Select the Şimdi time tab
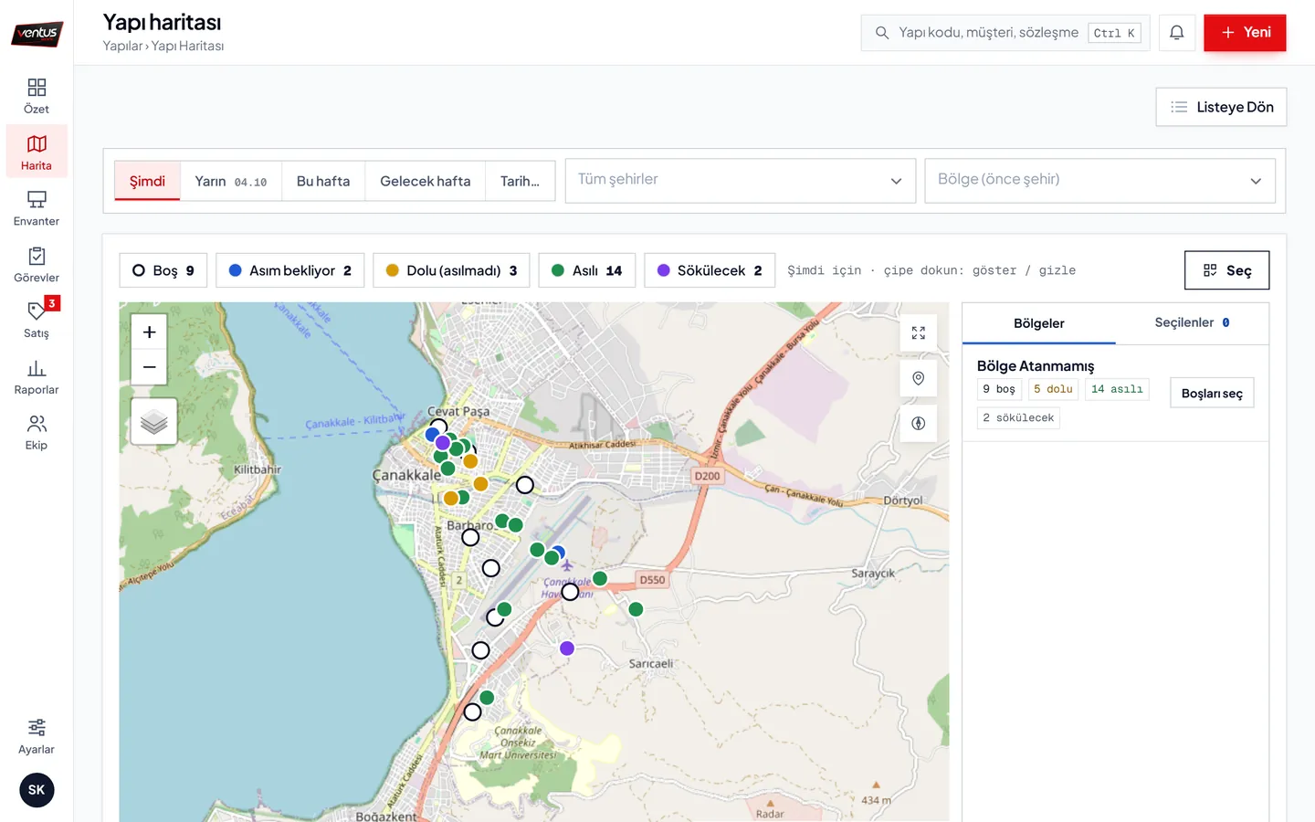Viewport: 1315px width, 822px height. 148,181
